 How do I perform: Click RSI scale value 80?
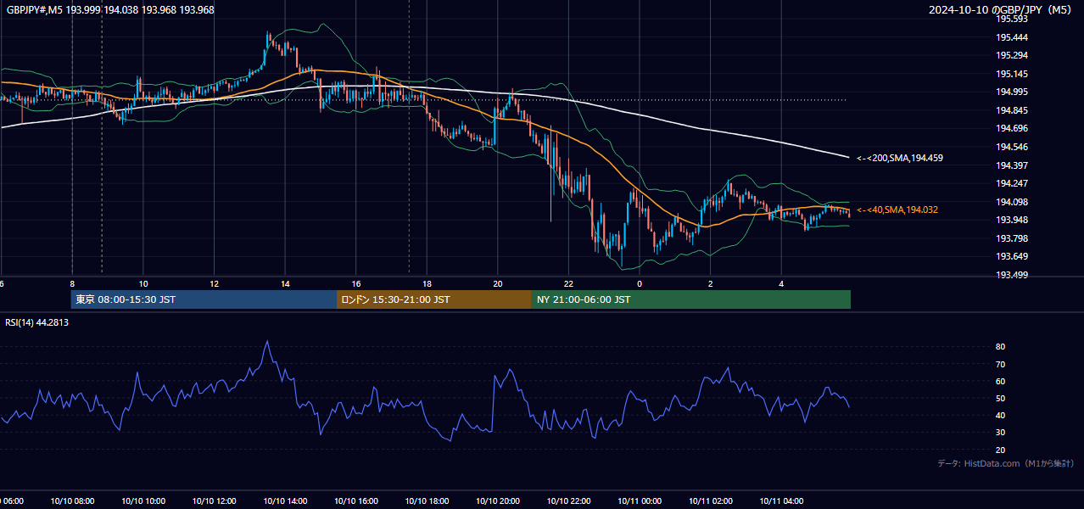pos(1001,347)
